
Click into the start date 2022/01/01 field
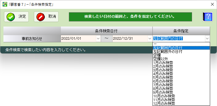coord(78,39)
